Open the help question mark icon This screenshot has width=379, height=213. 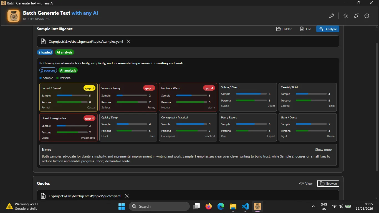pos(367,16)
